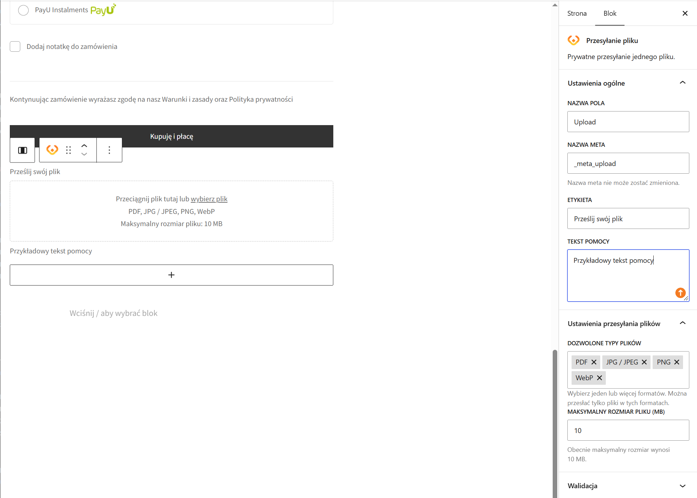Click Wciśnij / aby wybrać blok placeholder
Image resolution: width=697 pixels, height=498 pixels.
[114, 313]
